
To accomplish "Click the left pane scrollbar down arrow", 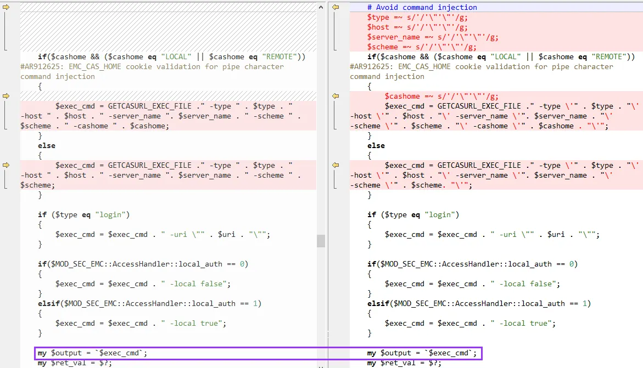I will [321, 363].
